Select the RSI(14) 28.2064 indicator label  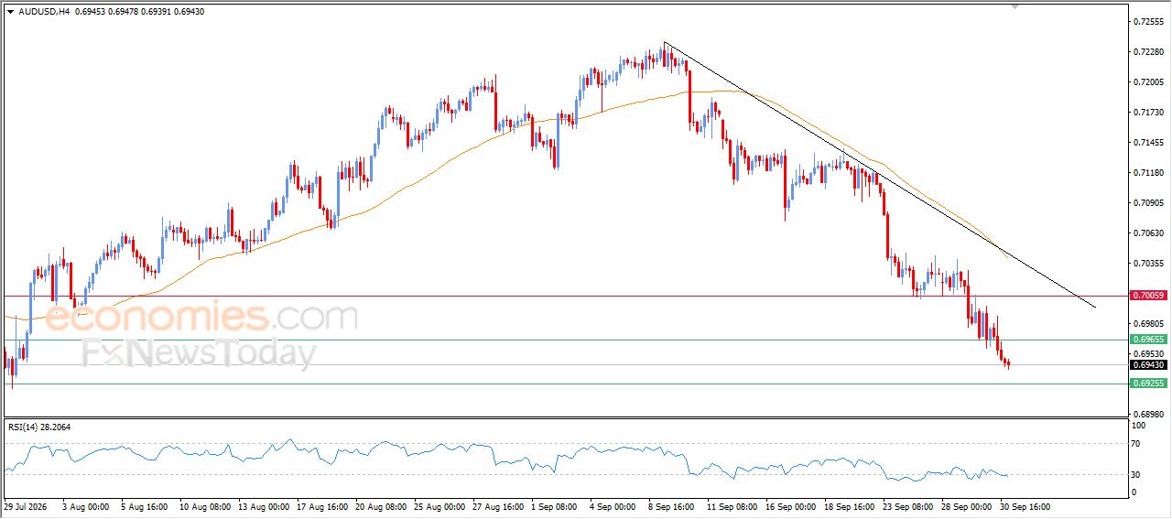point(39,427)
